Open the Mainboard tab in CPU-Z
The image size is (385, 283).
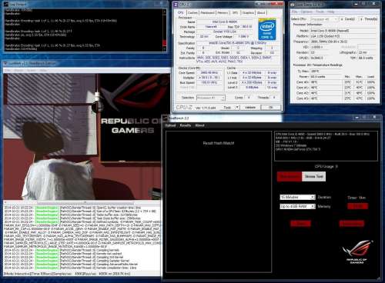[207, 12]
